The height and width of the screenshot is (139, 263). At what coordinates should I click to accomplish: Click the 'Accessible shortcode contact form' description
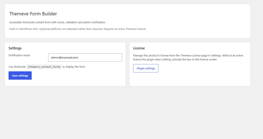58,22
